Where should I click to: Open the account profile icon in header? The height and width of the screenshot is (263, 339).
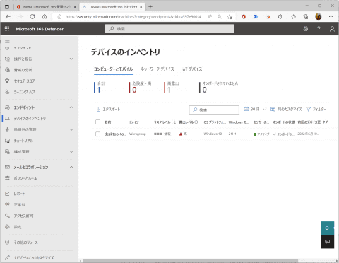332,29
